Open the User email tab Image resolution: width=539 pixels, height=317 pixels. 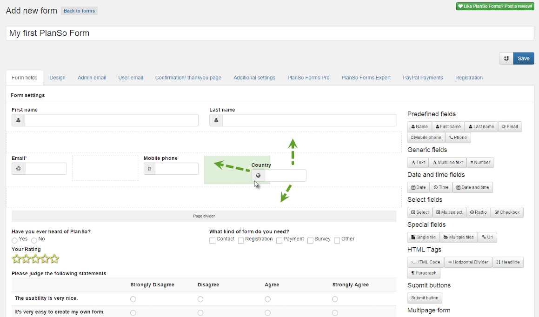coord(131,78)
